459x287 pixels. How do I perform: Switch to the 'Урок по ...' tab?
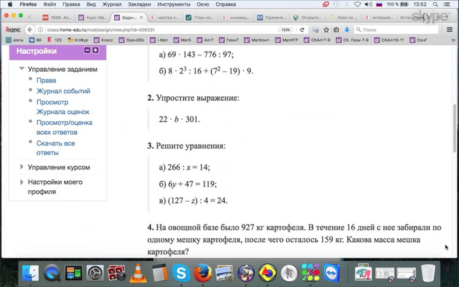tap(343, 17)
